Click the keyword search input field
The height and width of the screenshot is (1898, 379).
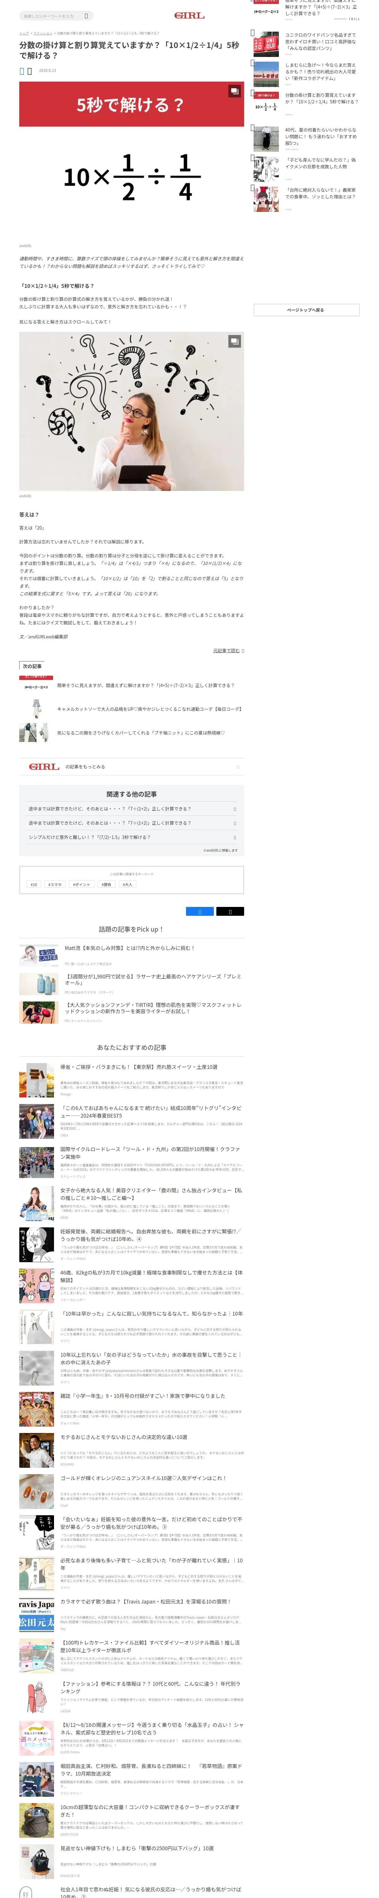tap(51, 16)
